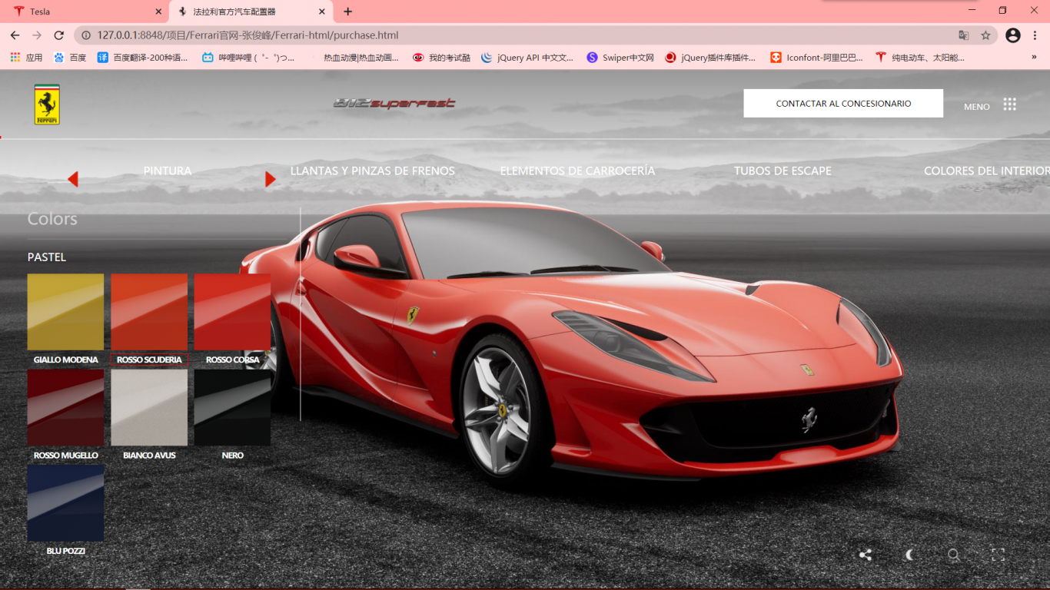This screenshot has height=590, width=1050.
Task: Open the 热血动漫 bookmark
Action: point(354,58)
